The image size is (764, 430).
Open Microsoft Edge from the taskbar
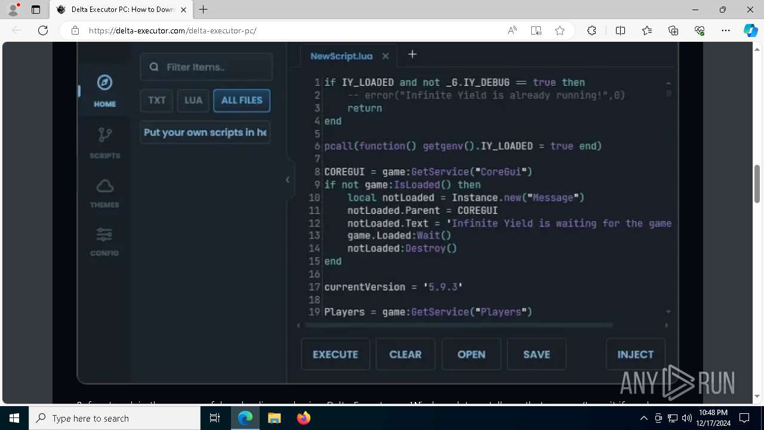point(245,418)
